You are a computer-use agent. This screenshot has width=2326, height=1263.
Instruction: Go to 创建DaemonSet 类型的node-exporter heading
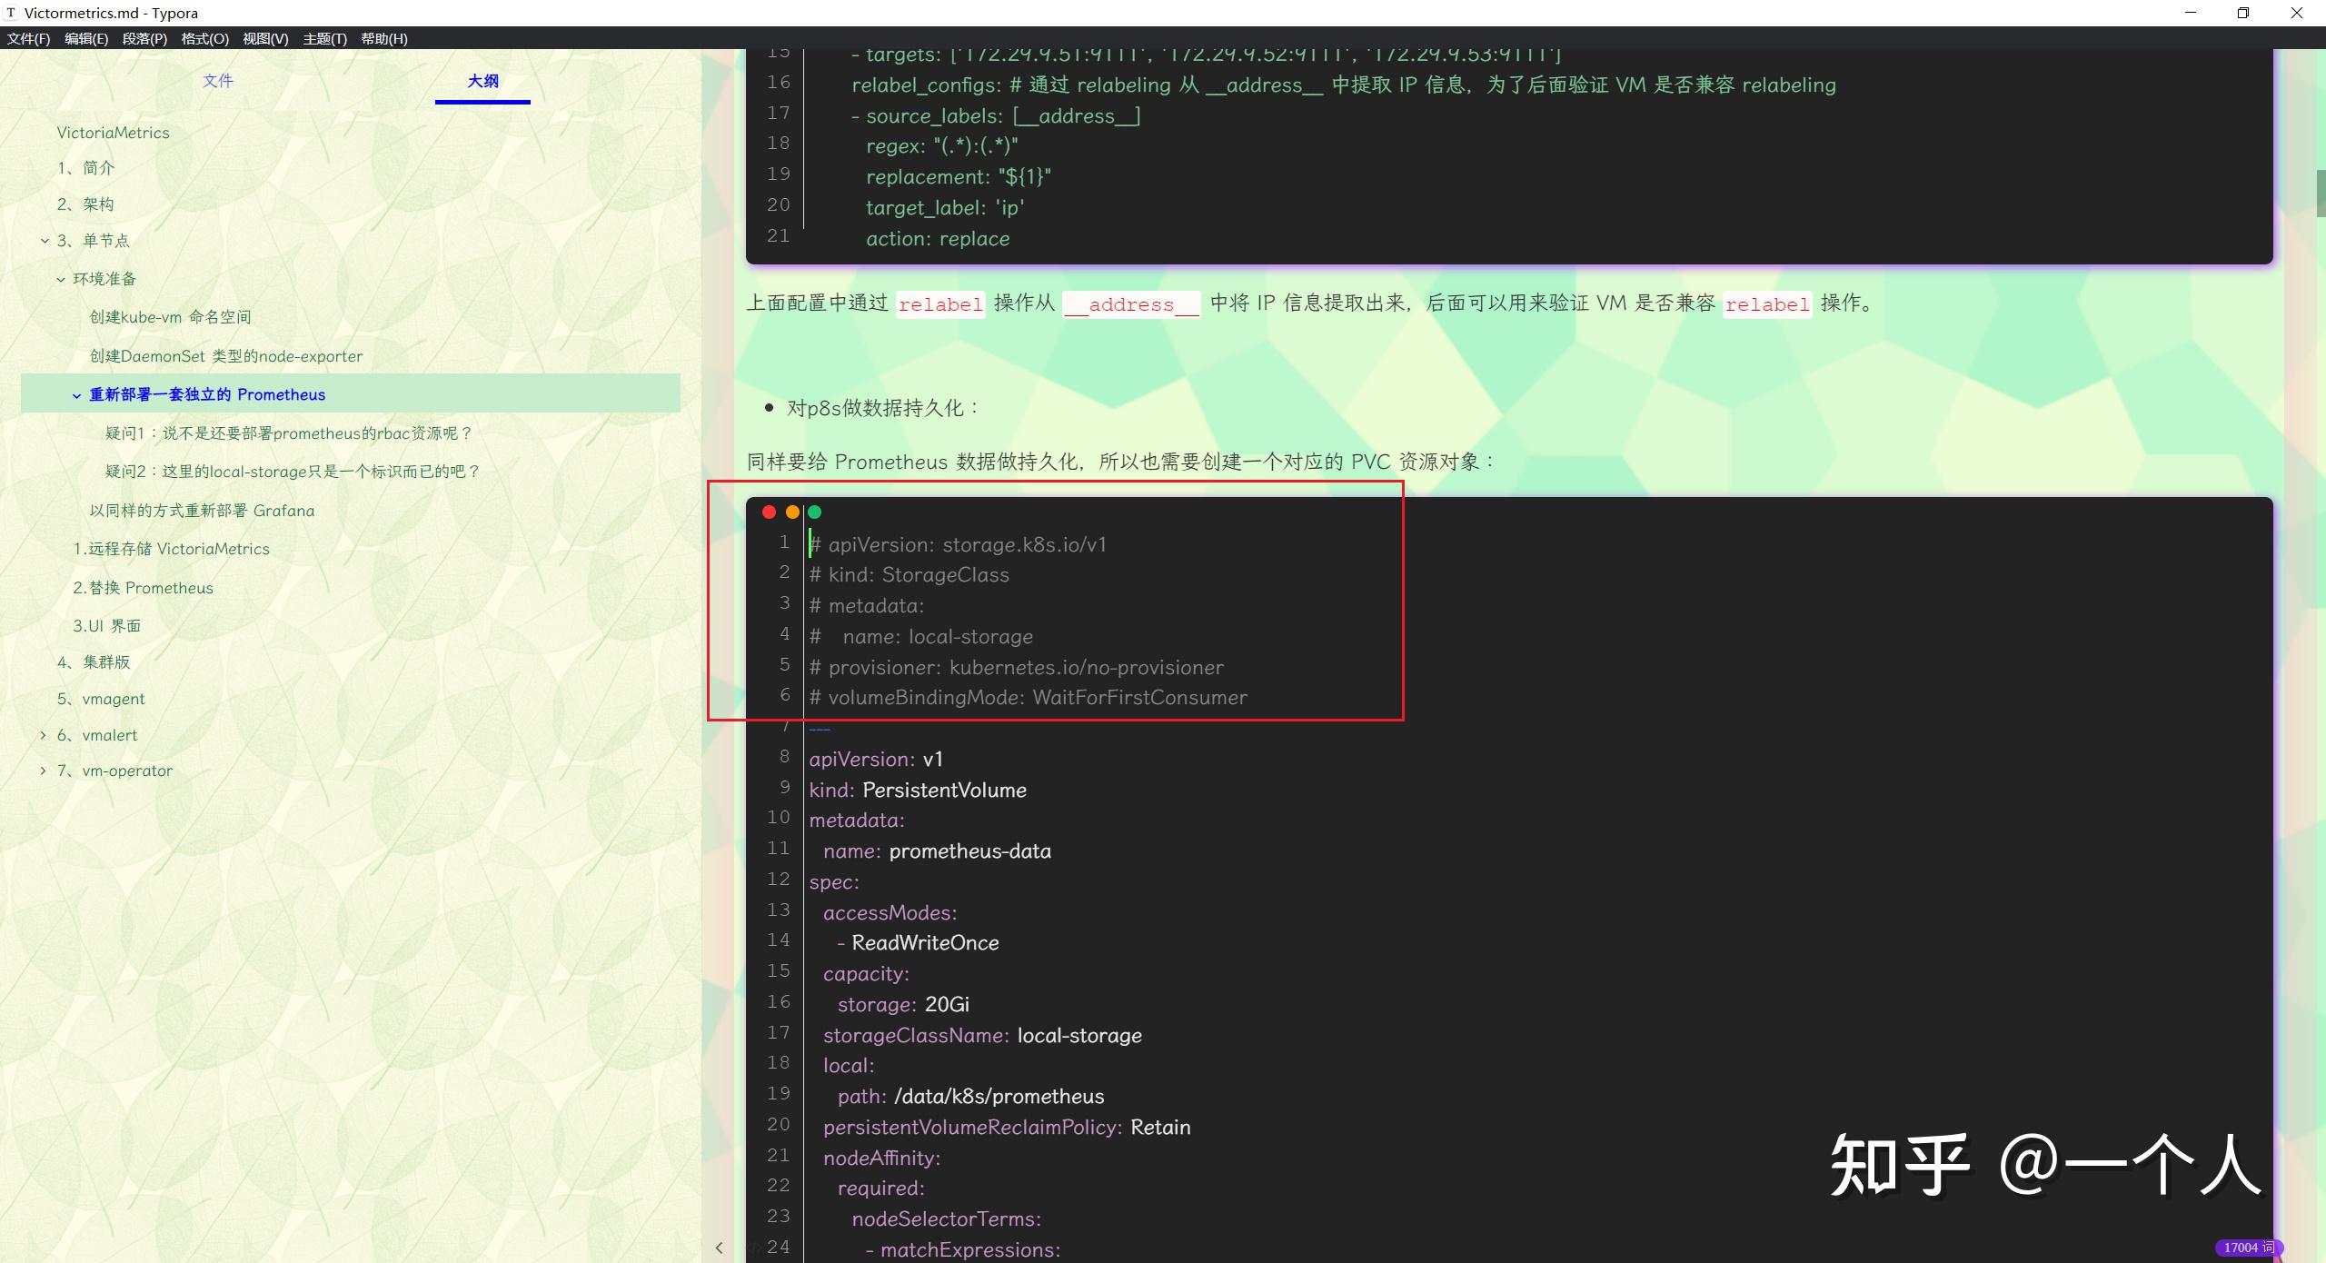click(x=225, y=356)
